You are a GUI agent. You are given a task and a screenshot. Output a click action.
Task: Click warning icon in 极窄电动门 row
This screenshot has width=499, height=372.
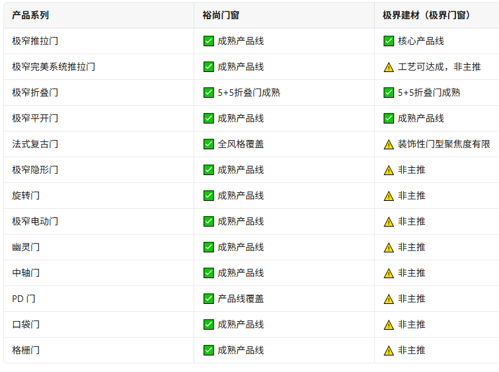[389, 222]
